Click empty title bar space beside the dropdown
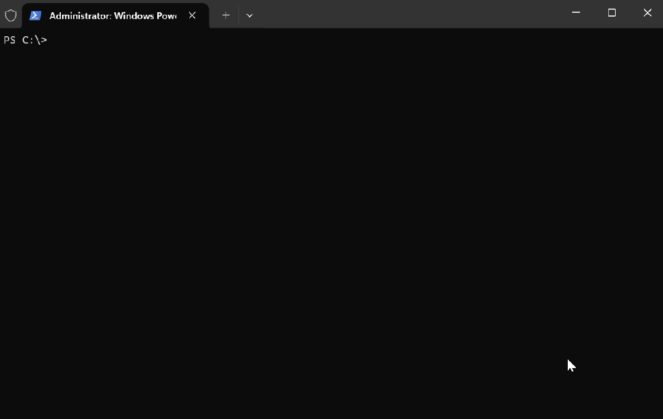This screenshot has height=419, width=663. pos(369,13)
